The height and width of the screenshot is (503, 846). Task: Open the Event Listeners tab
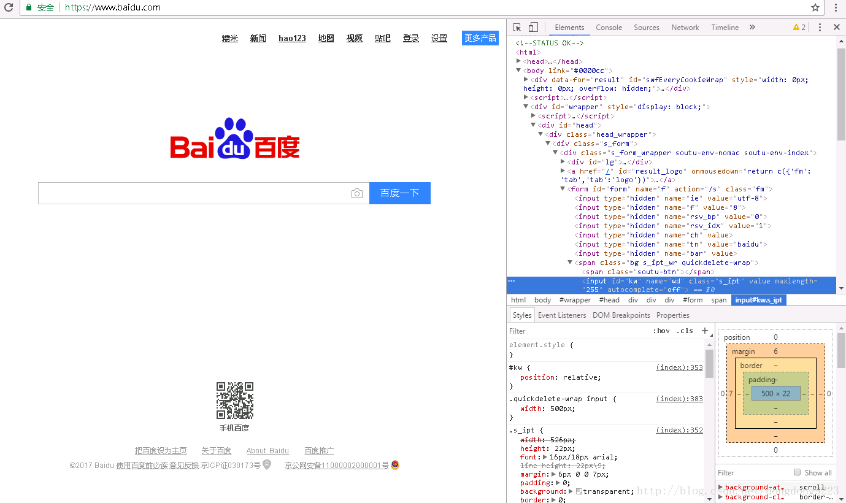(x=562, y=315)
